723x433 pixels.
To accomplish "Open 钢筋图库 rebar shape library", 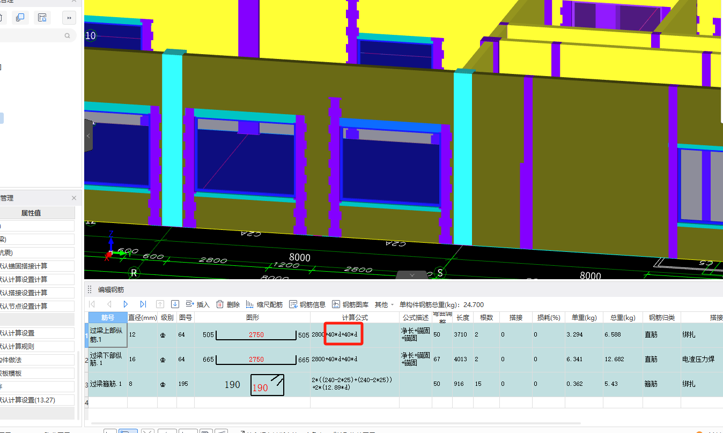I will 350,304.
